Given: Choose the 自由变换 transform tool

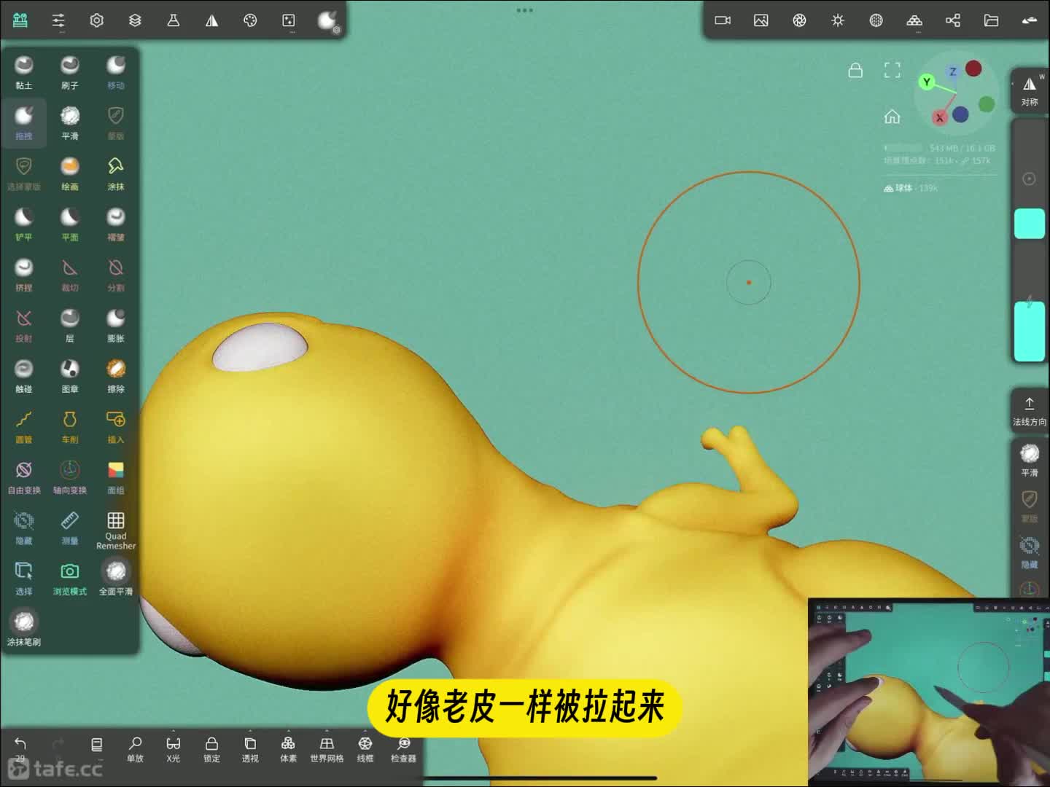Looking at the screenshot, I should (24, 477).
